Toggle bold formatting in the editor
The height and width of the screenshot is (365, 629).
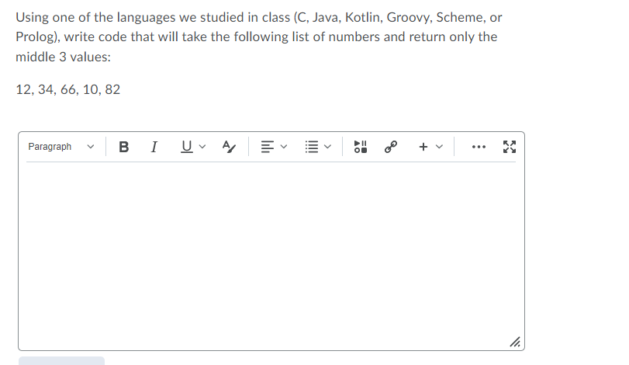tap(124, 147)
